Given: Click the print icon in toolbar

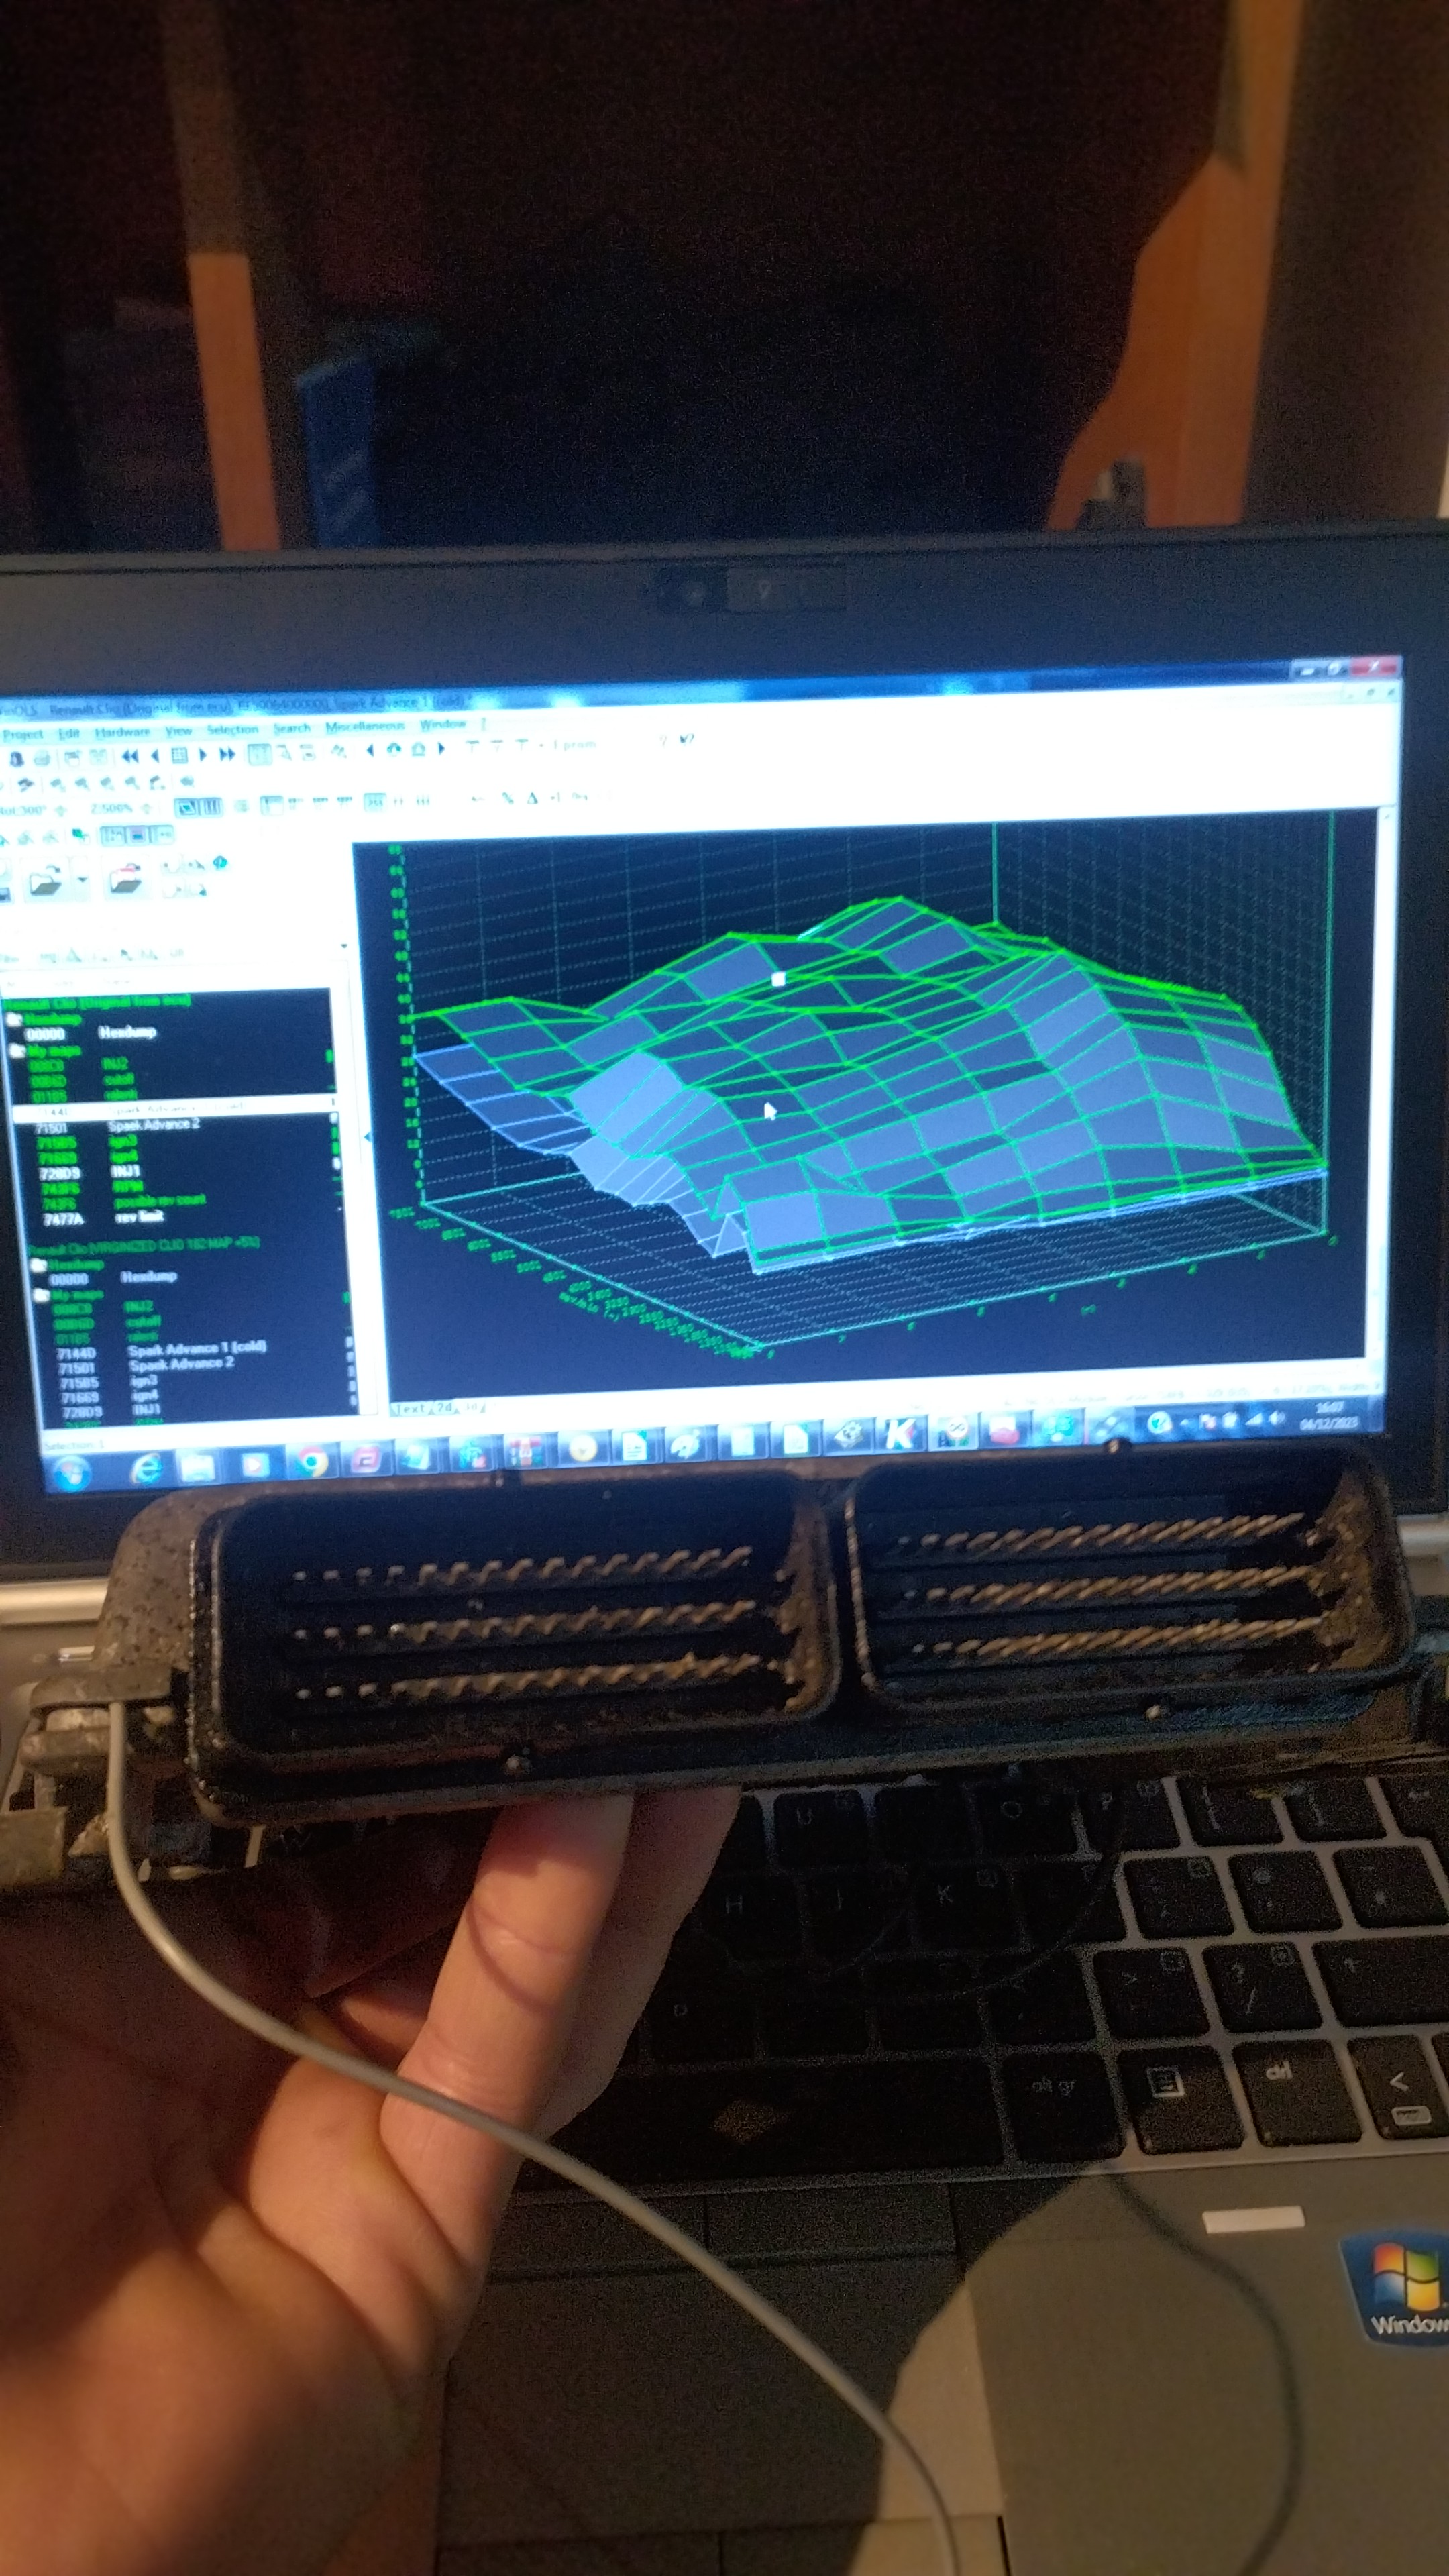Looking at the screenshot, I should click(42, 759).
